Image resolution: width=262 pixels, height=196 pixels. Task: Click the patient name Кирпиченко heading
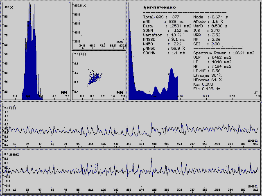click(159, 7)
